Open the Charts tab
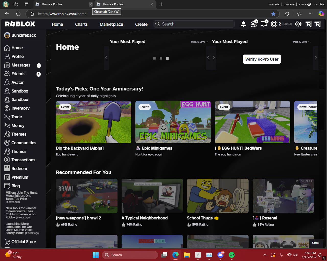 tap(81, 24)
